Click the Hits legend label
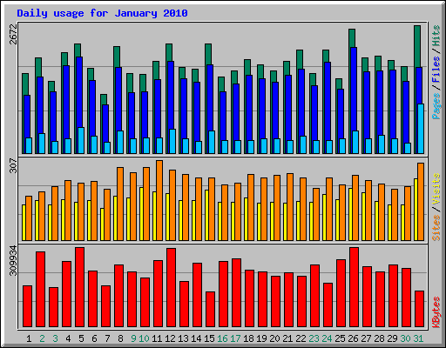 pyautogui.click(x=436, y=36)
